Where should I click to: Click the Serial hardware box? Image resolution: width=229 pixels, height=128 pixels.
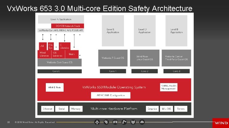tap(62, 109)
